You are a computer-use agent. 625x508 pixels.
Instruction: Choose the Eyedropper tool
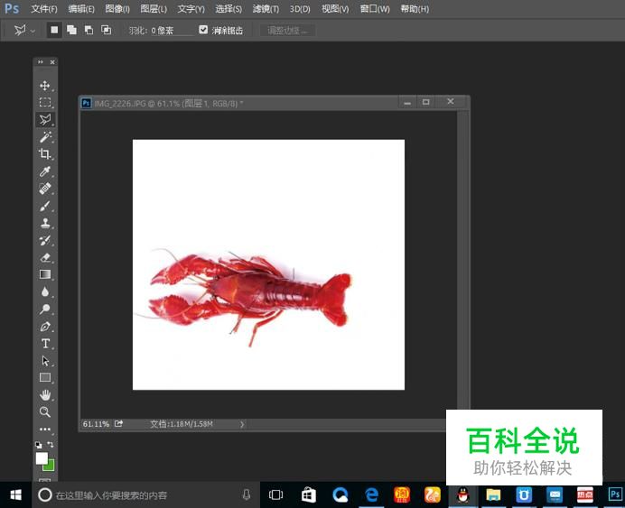click(45, 171)
